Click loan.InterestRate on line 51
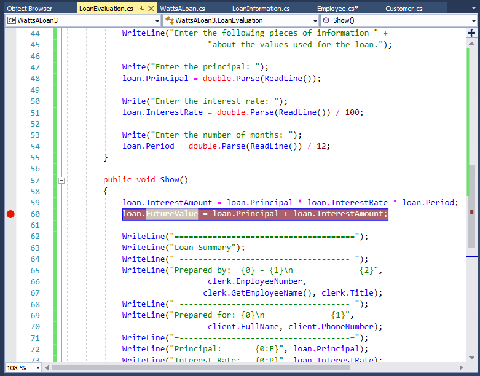480x376 pixels. pos(162,112)
